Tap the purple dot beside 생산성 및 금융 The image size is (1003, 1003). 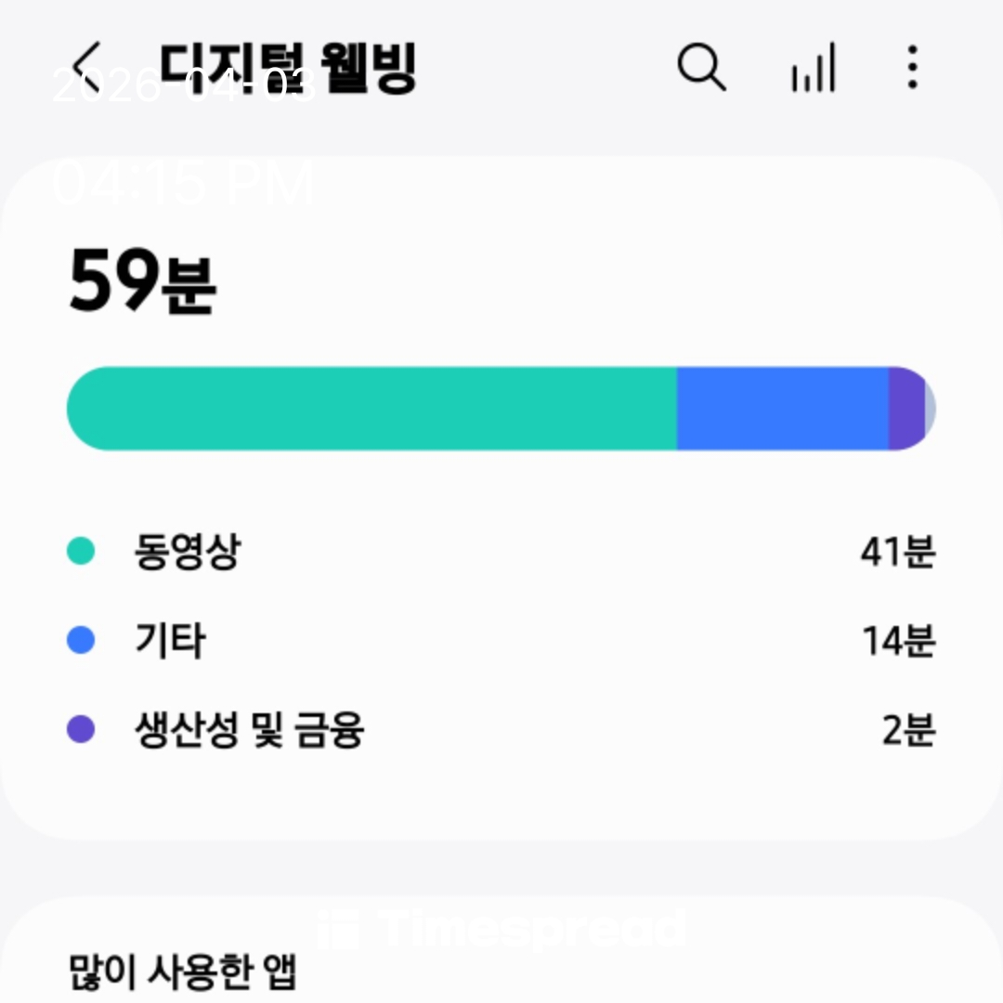82,730
